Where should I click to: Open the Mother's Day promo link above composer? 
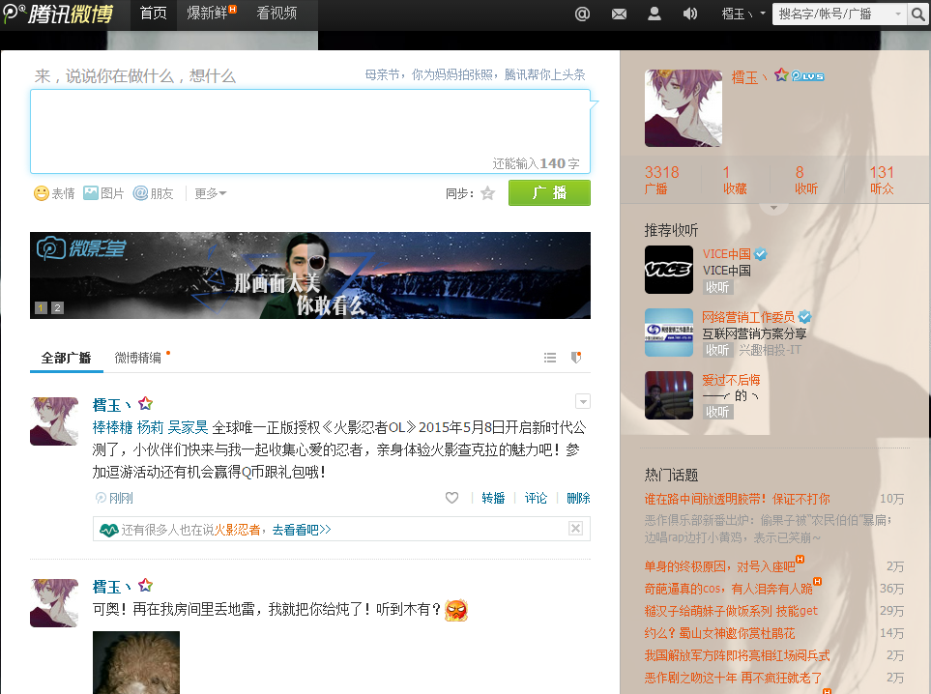[475, 74]
